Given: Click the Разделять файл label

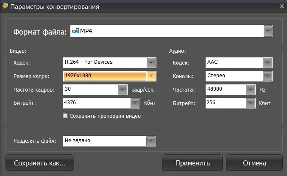Looking at the screenshot, I should (x=35, y=141).
